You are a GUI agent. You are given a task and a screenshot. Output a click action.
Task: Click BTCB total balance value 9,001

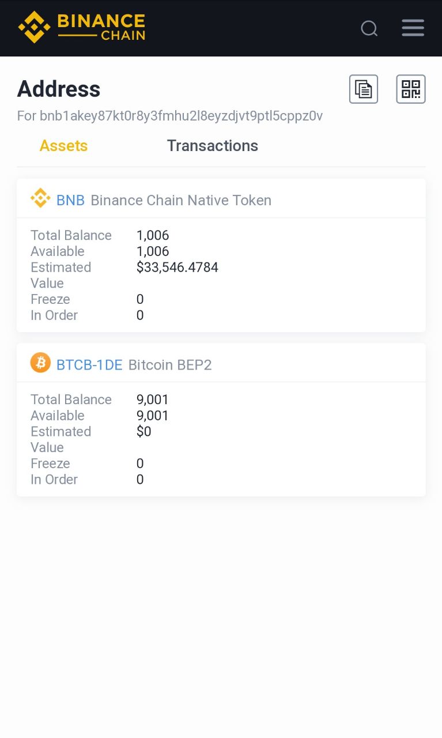153,400
